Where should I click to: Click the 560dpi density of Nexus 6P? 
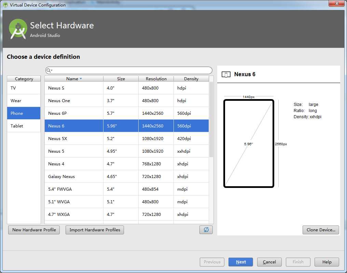point(191,113)
